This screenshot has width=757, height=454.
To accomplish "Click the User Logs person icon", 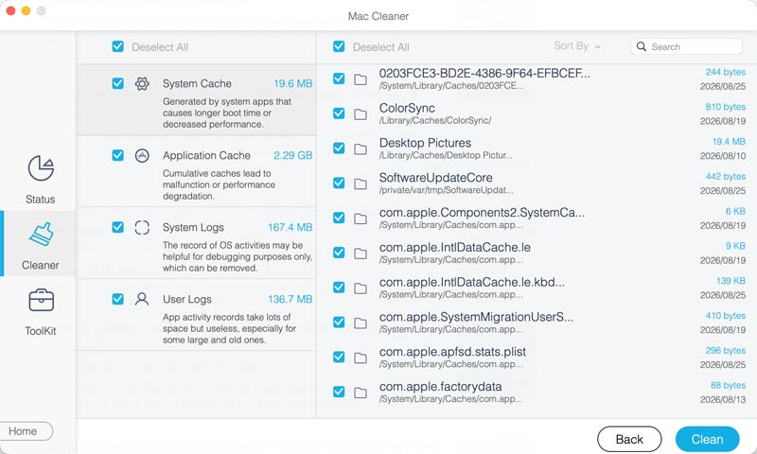I will tap(142, 299).
